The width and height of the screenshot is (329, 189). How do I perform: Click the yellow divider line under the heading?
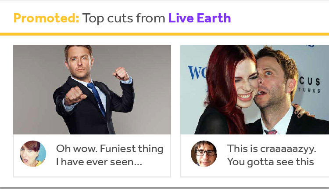point(164,34)
